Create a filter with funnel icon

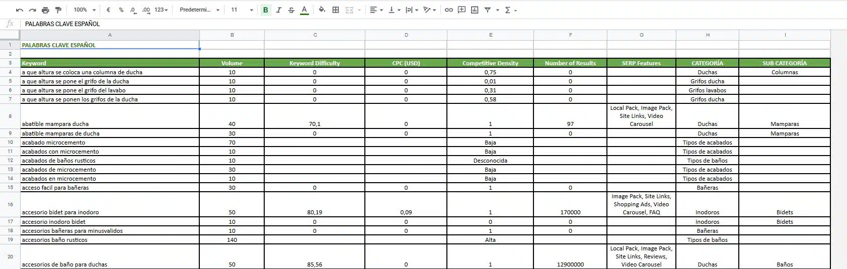coord(488,10)
